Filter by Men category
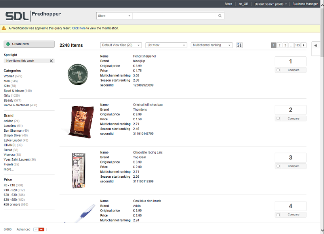This screenshot has height=234, width=324. pyautogui.click(x=11, y=81)
